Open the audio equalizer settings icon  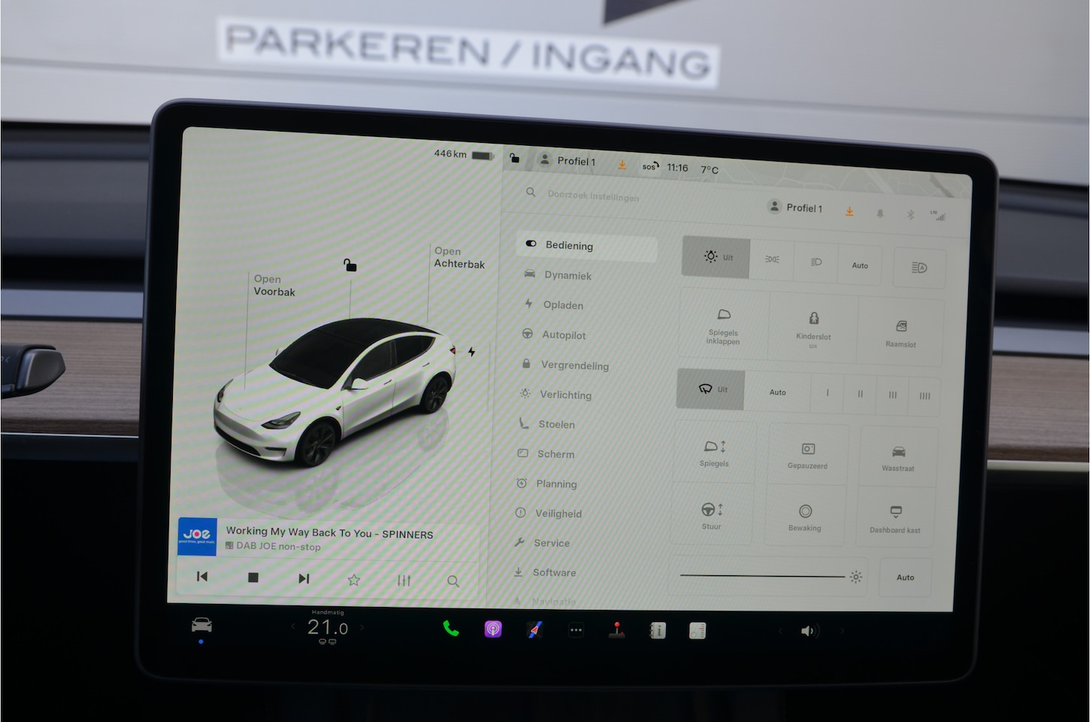coord(404,580)
